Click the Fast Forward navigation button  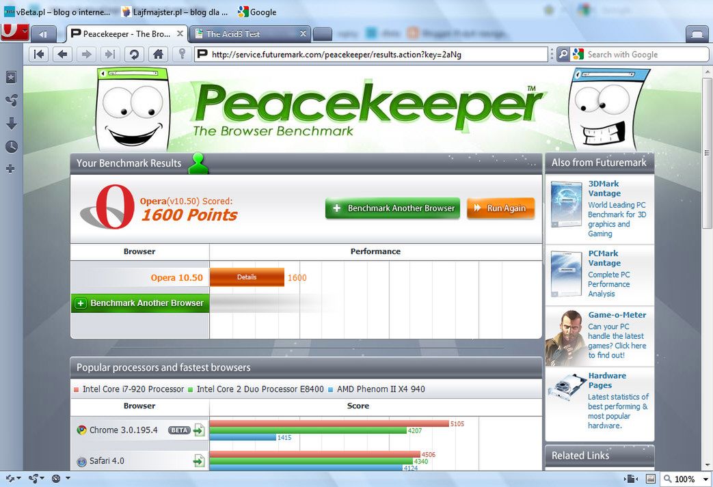click(110, 55)
